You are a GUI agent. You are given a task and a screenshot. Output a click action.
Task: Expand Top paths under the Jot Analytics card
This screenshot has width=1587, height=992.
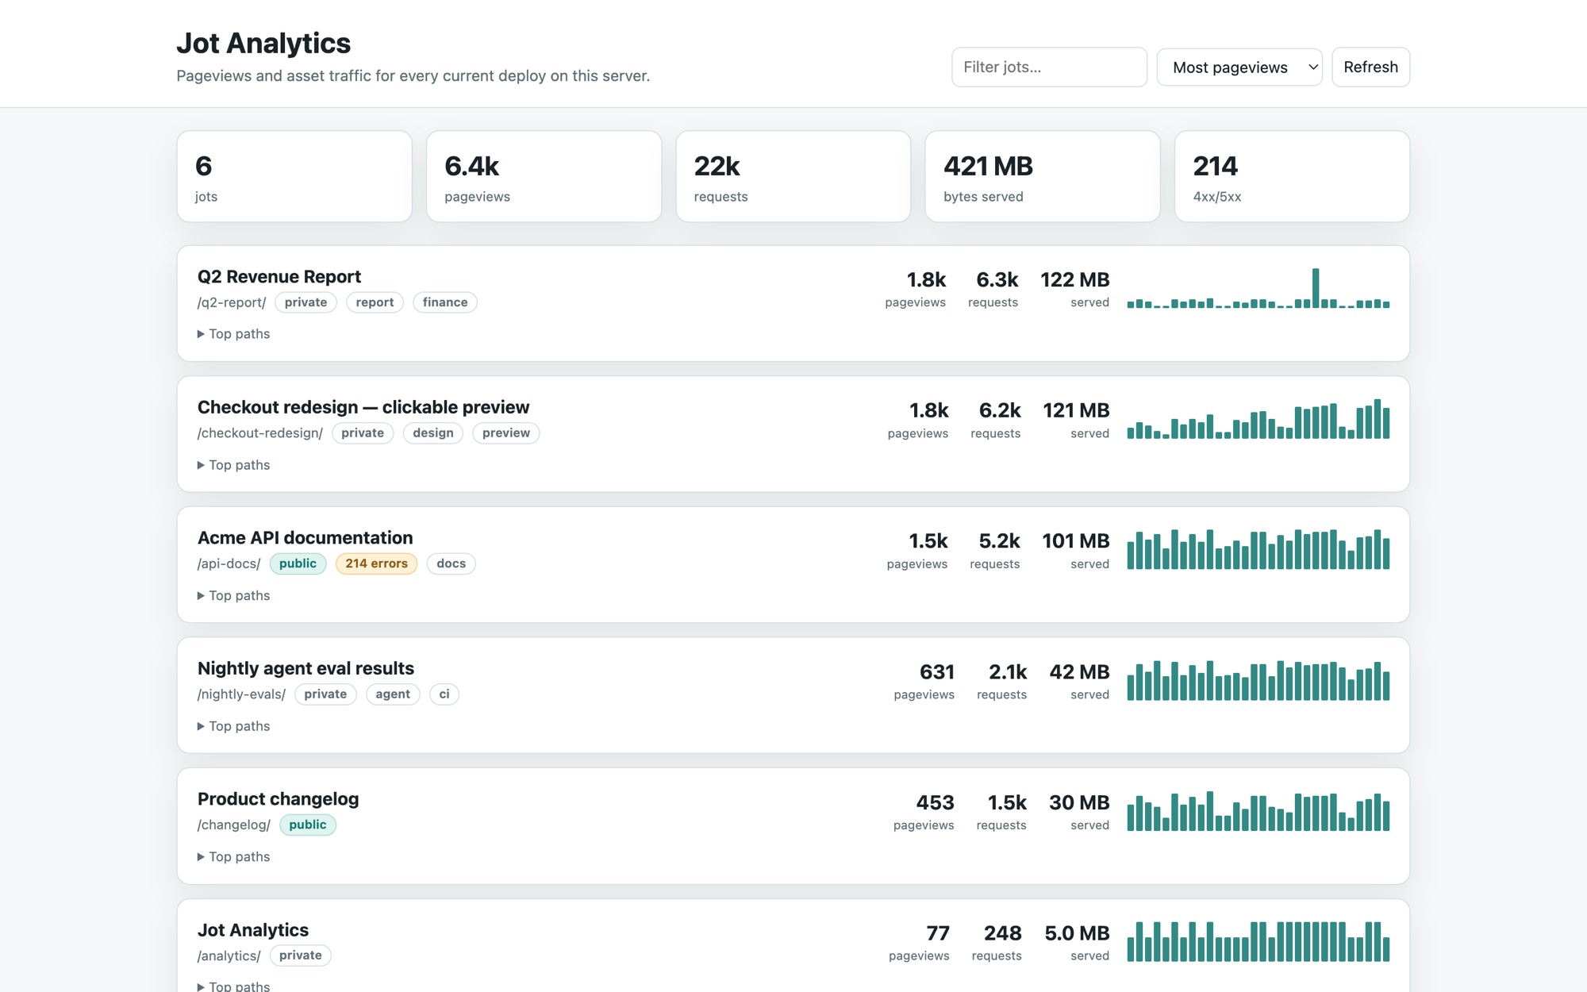tap(233, 986)
